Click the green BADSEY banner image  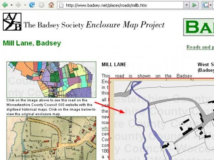(199, 27)
